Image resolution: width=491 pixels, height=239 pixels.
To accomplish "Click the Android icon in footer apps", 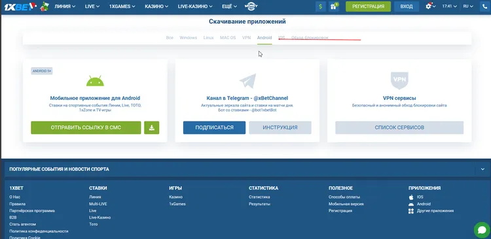I will coord(411,204).
